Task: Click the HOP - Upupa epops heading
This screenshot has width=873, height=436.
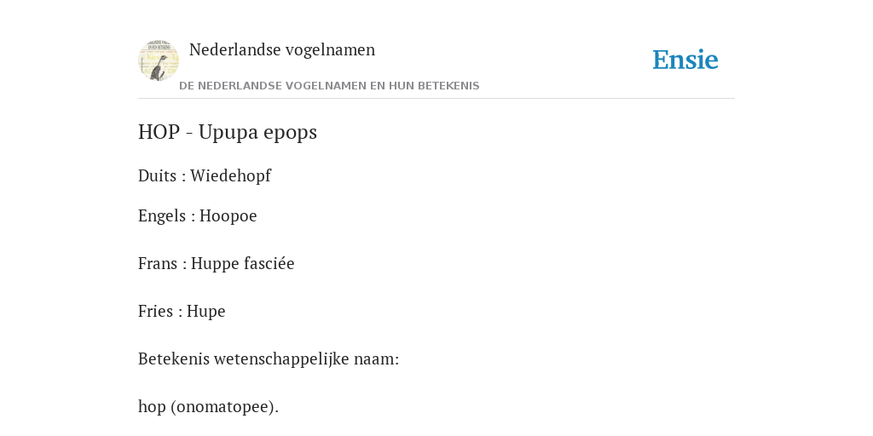Action: (x=228, y=132)
